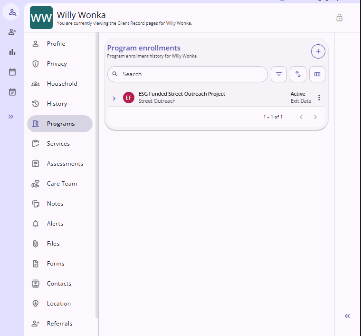Collapse the right side panel
This screenshot has width=361, height=336.
(347, 316)
